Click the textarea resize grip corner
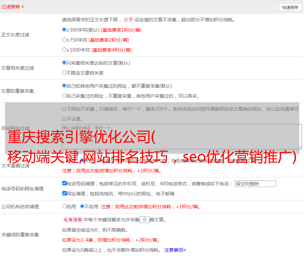 [300, 148]
